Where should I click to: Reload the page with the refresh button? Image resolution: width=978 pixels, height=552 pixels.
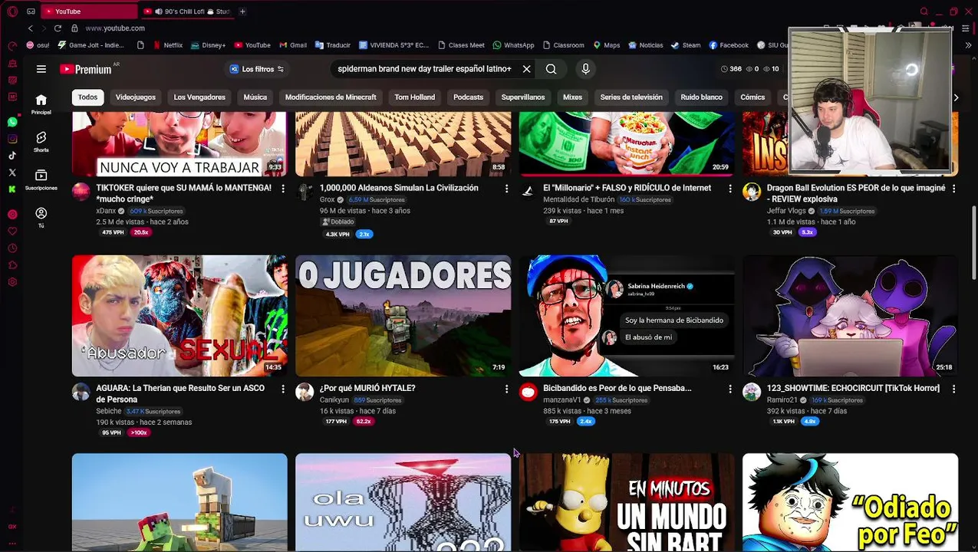click(58, 28)
